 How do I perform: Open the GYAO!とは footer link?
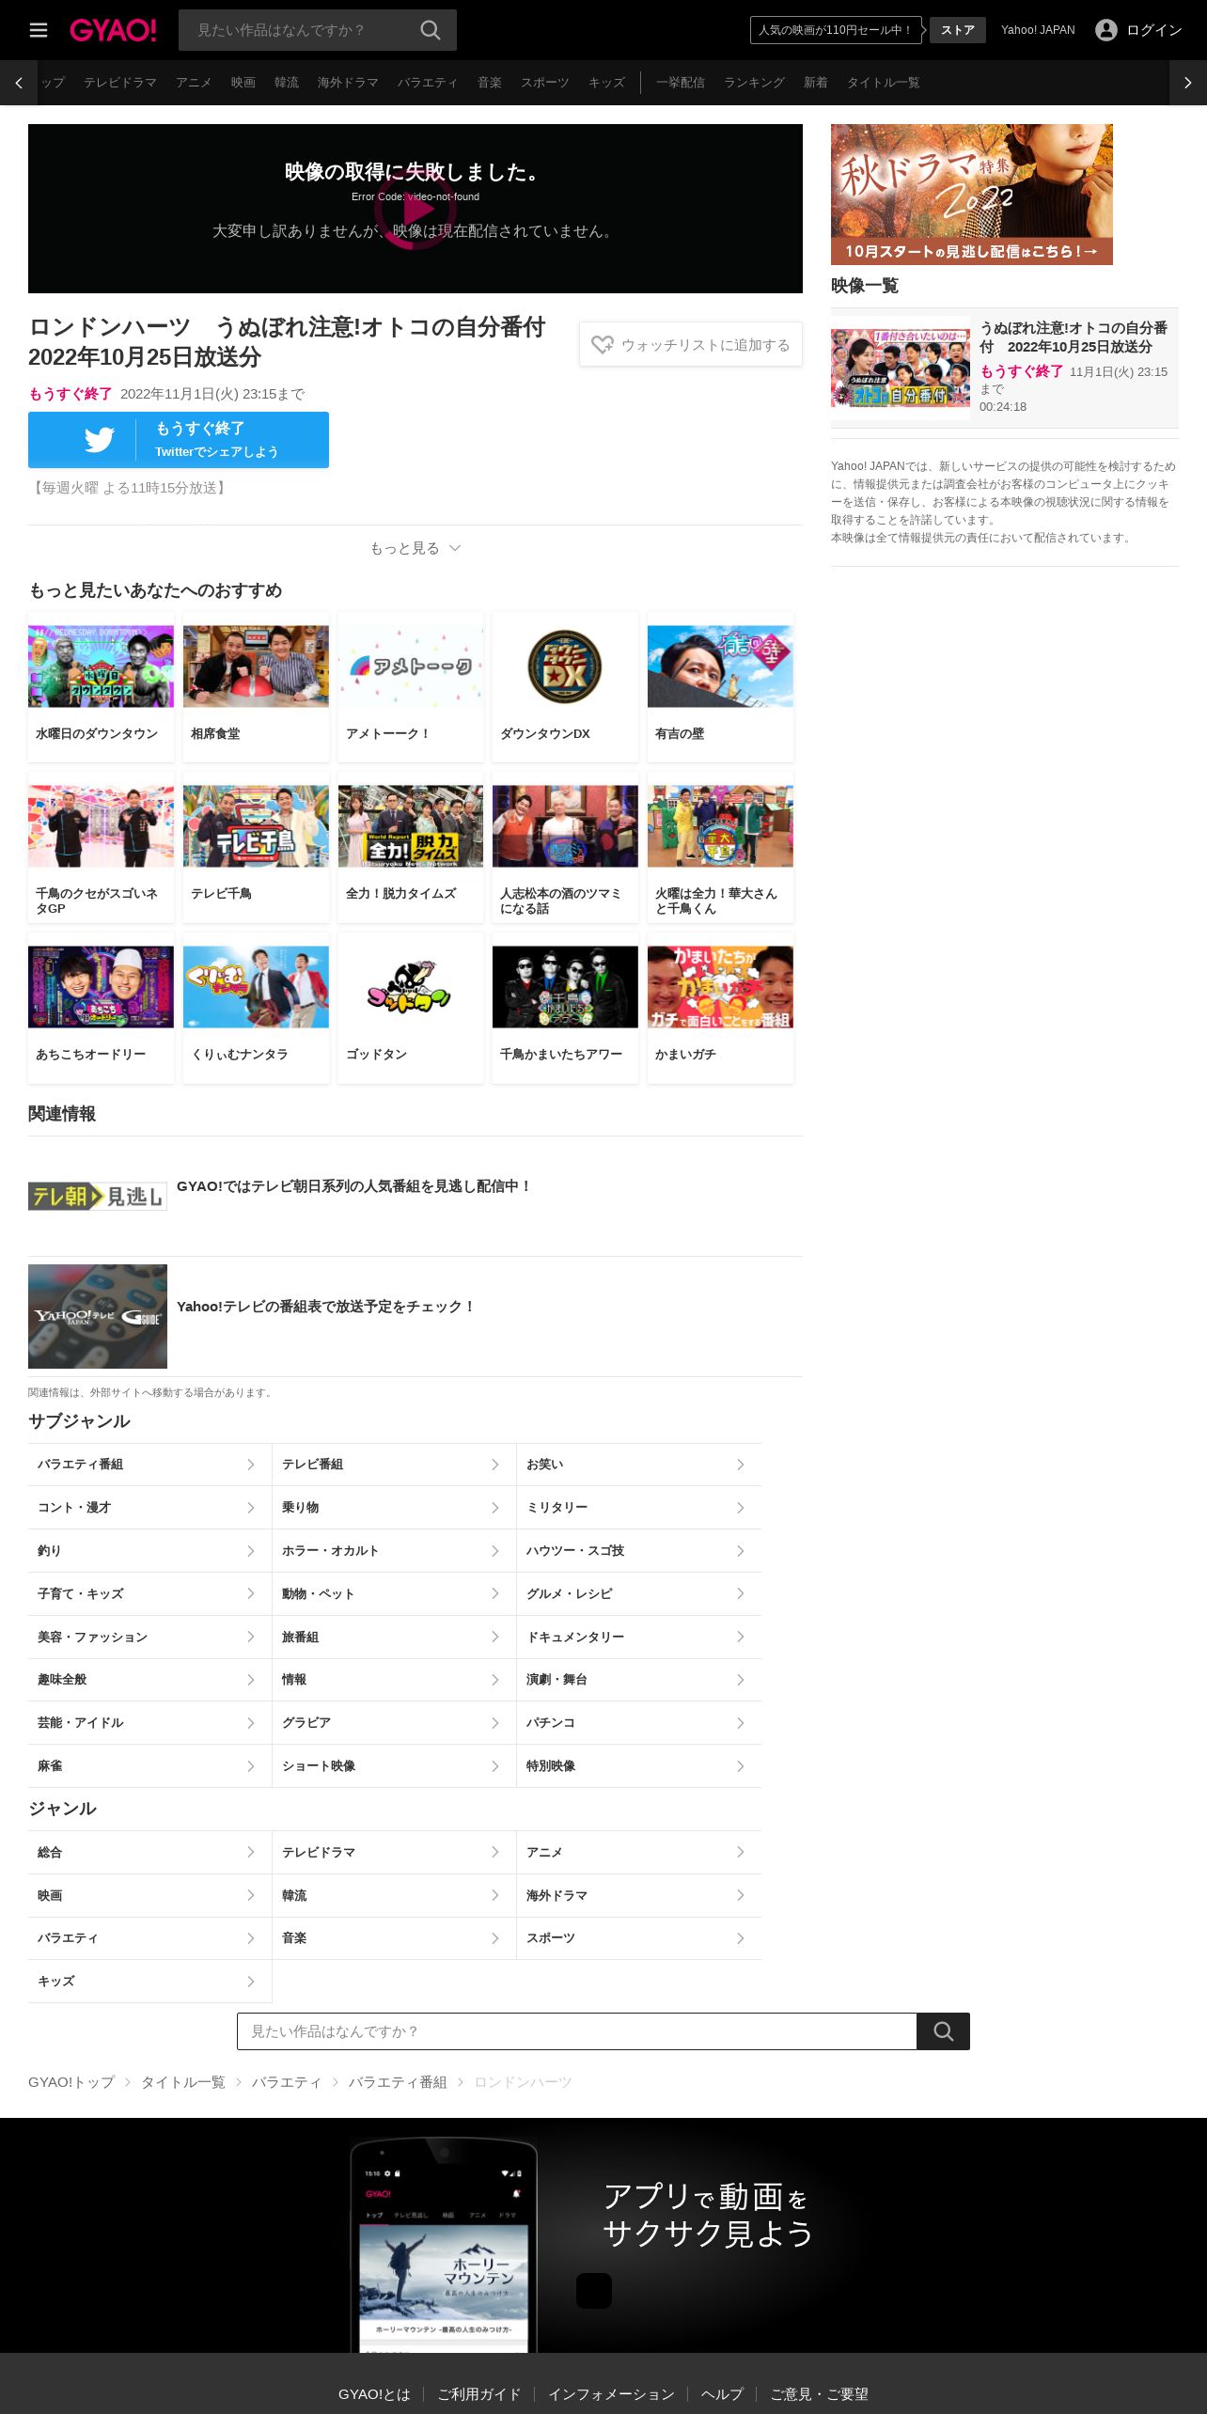(374, 2394)
